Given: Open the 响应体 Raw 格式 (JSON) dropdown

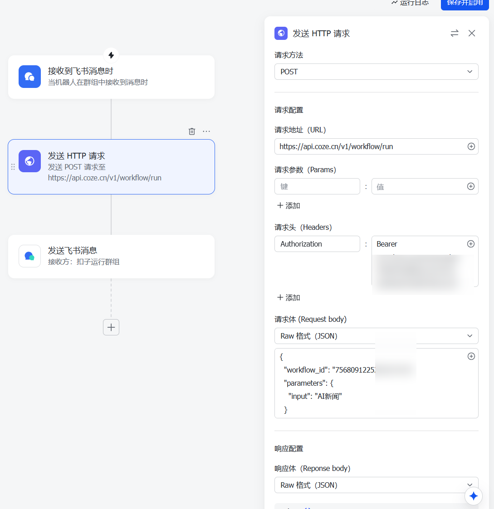Looking at the screenshot, I should pyautogui.click(x=376, y=485).
